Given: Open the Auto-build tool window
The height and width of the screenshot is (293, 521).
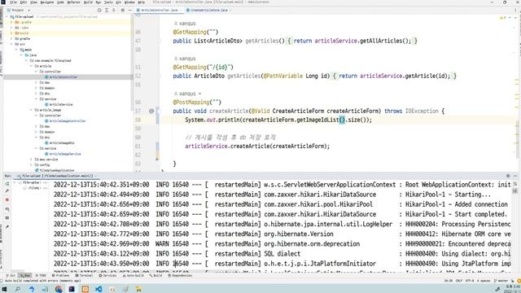Looking at the screenshot, I should pos(134,275).
